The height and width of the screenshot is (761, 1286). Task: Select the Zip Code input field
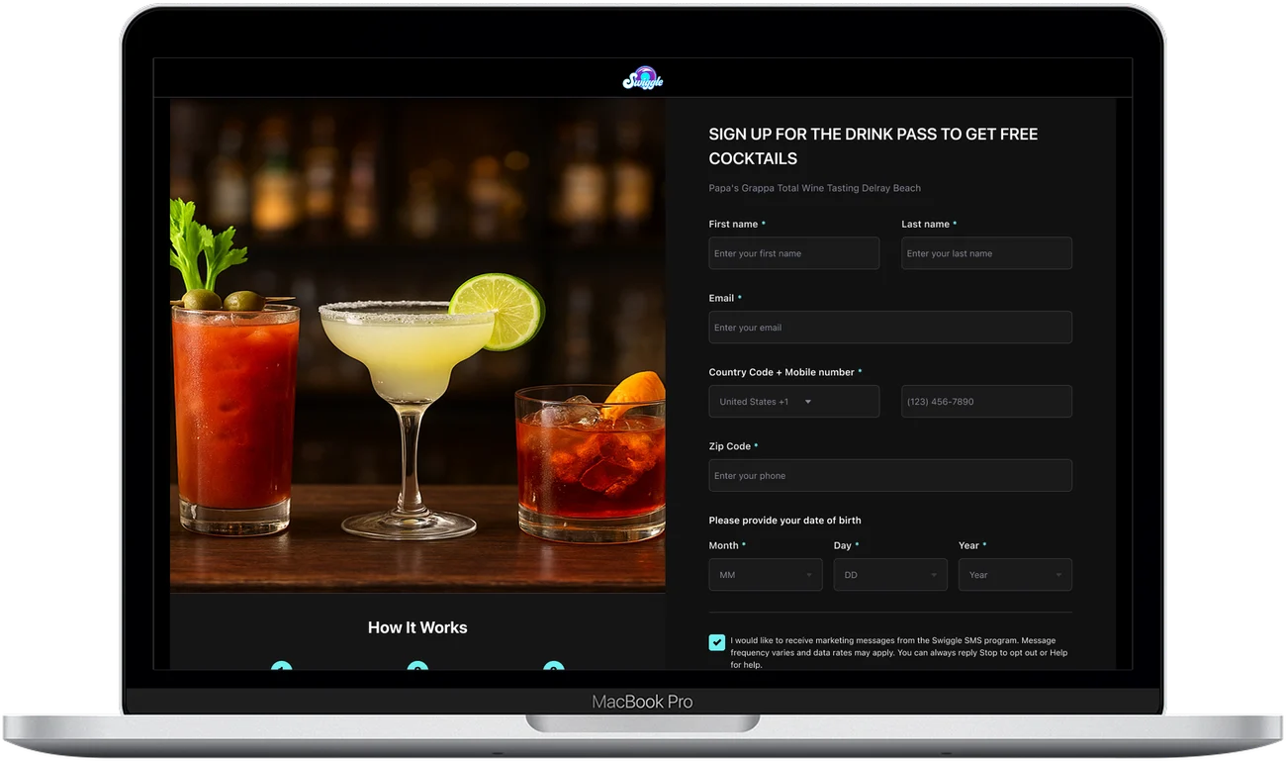pyautogui.click(x=890, y=476)
